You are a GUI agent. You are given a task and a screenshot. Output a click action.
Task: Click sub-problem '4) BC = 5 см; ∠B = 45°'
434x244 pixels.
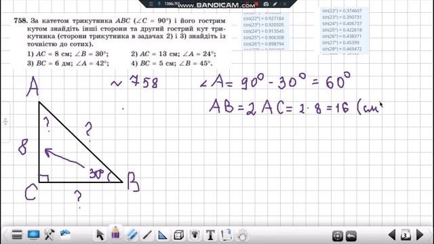(172, 63)
